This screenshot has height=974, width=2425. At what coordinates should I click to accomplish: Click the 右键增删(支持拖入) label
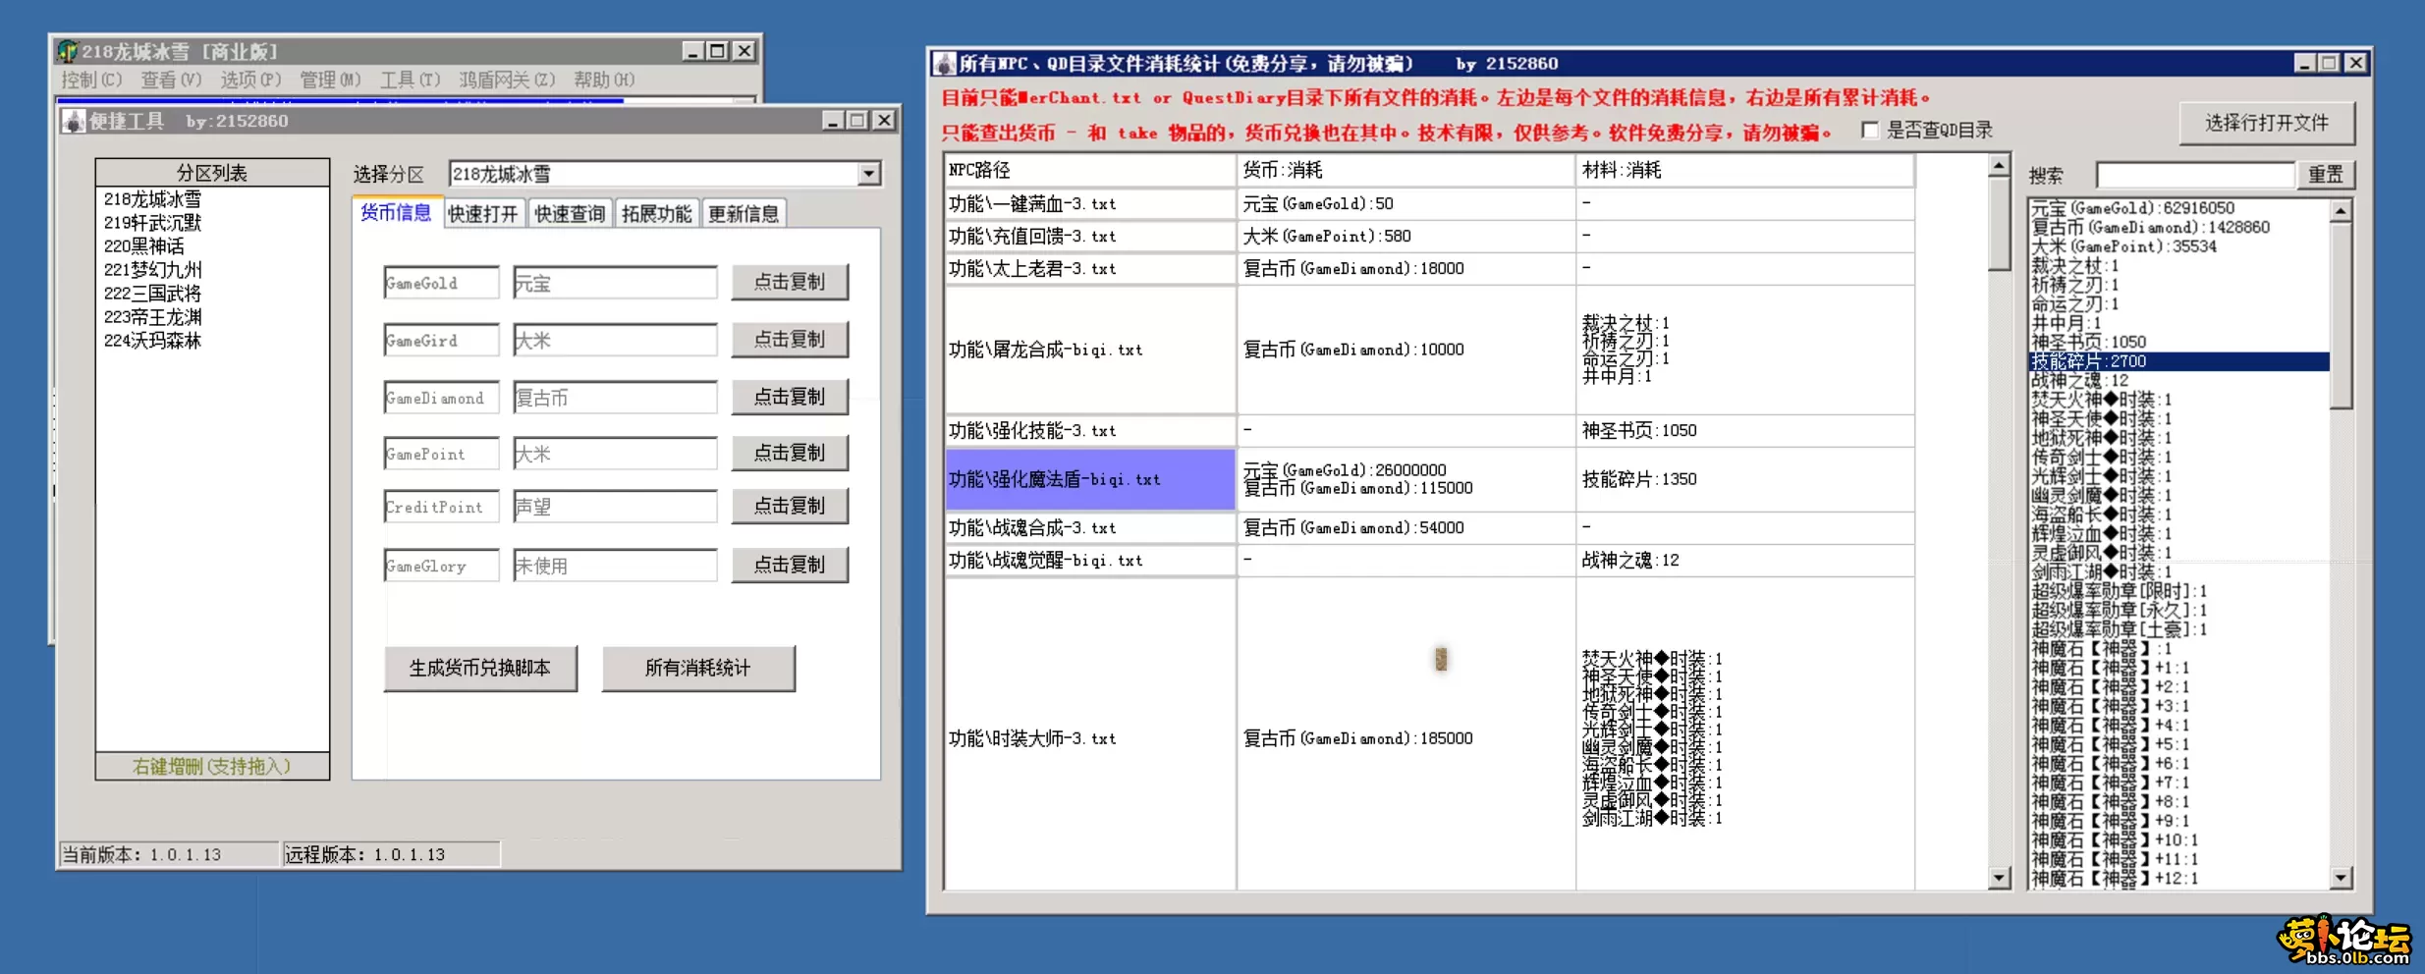[212, 767]
